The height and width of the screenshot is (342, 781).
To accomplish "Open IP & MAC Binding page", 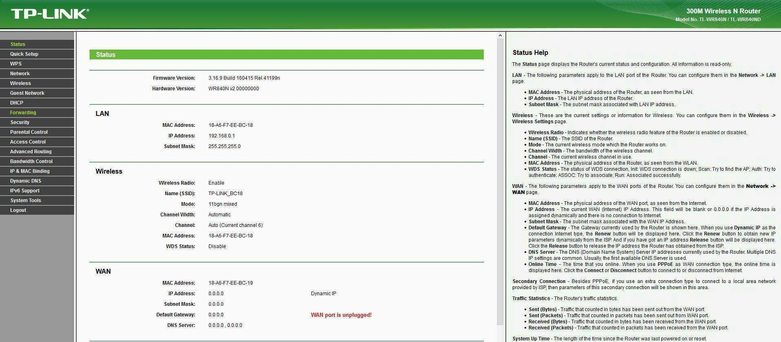I will pos(37,171).
